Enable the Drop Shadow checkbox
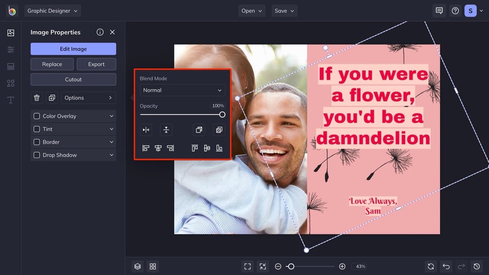 pos(37,155)
